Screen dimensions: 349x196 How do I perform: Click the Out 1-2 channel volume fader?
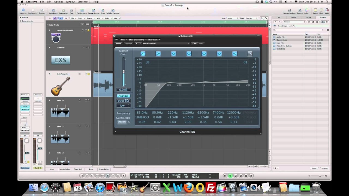click(x=40, y=148)
